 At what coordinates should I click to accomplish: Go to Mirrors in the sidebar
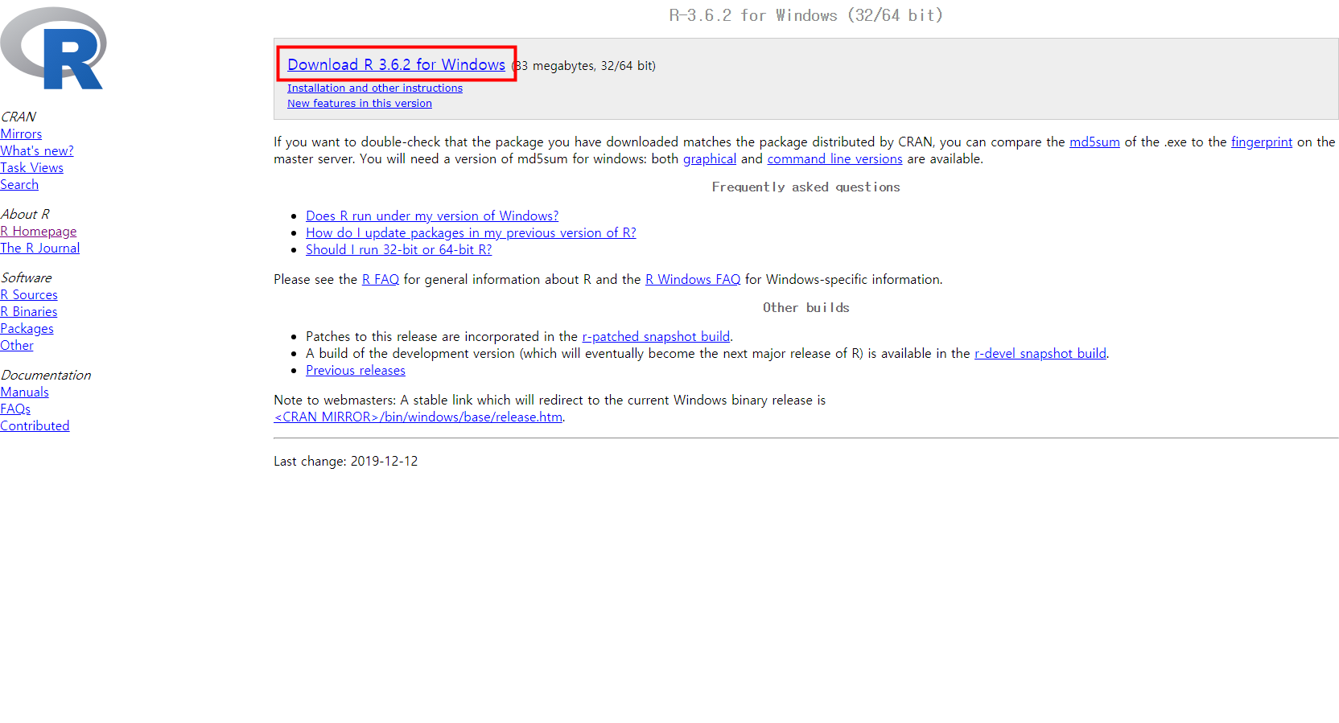[21, 134]
